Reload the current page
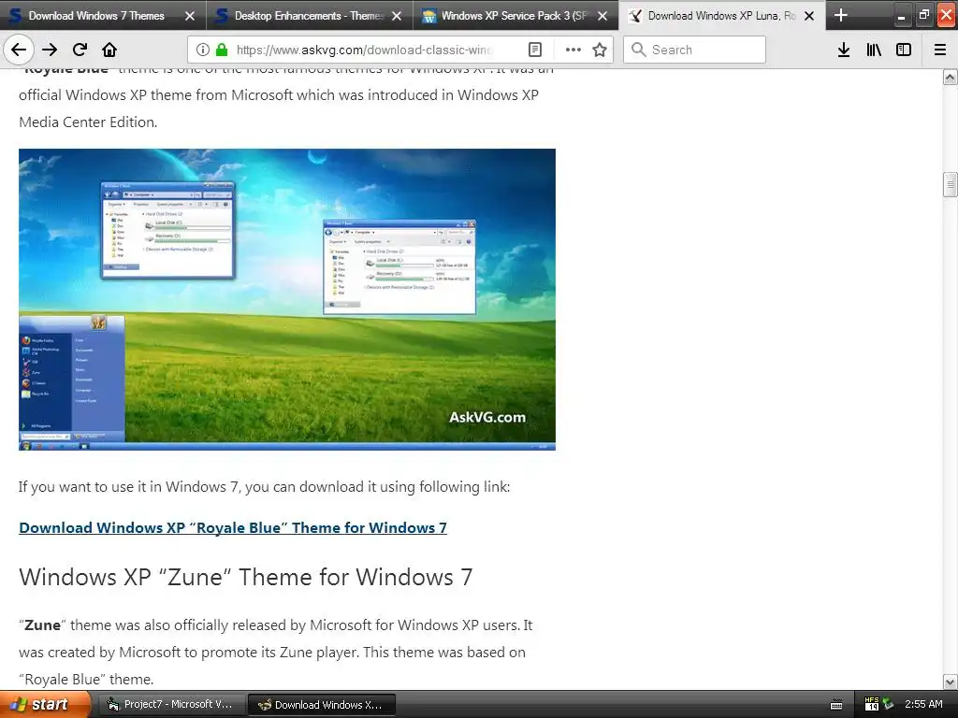 click(80, 50)
